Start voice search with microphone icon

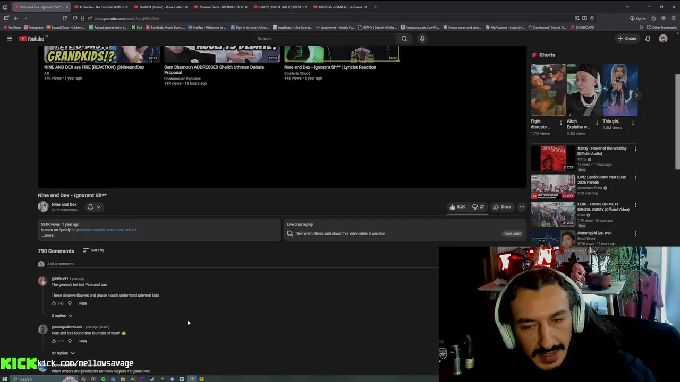[x=422, y=38]
